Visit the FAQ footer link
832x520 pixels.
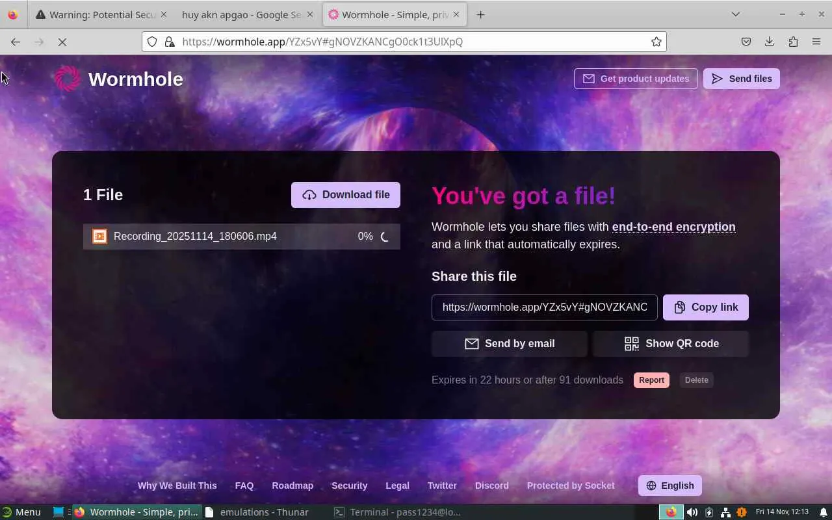(x=244, y=486)
